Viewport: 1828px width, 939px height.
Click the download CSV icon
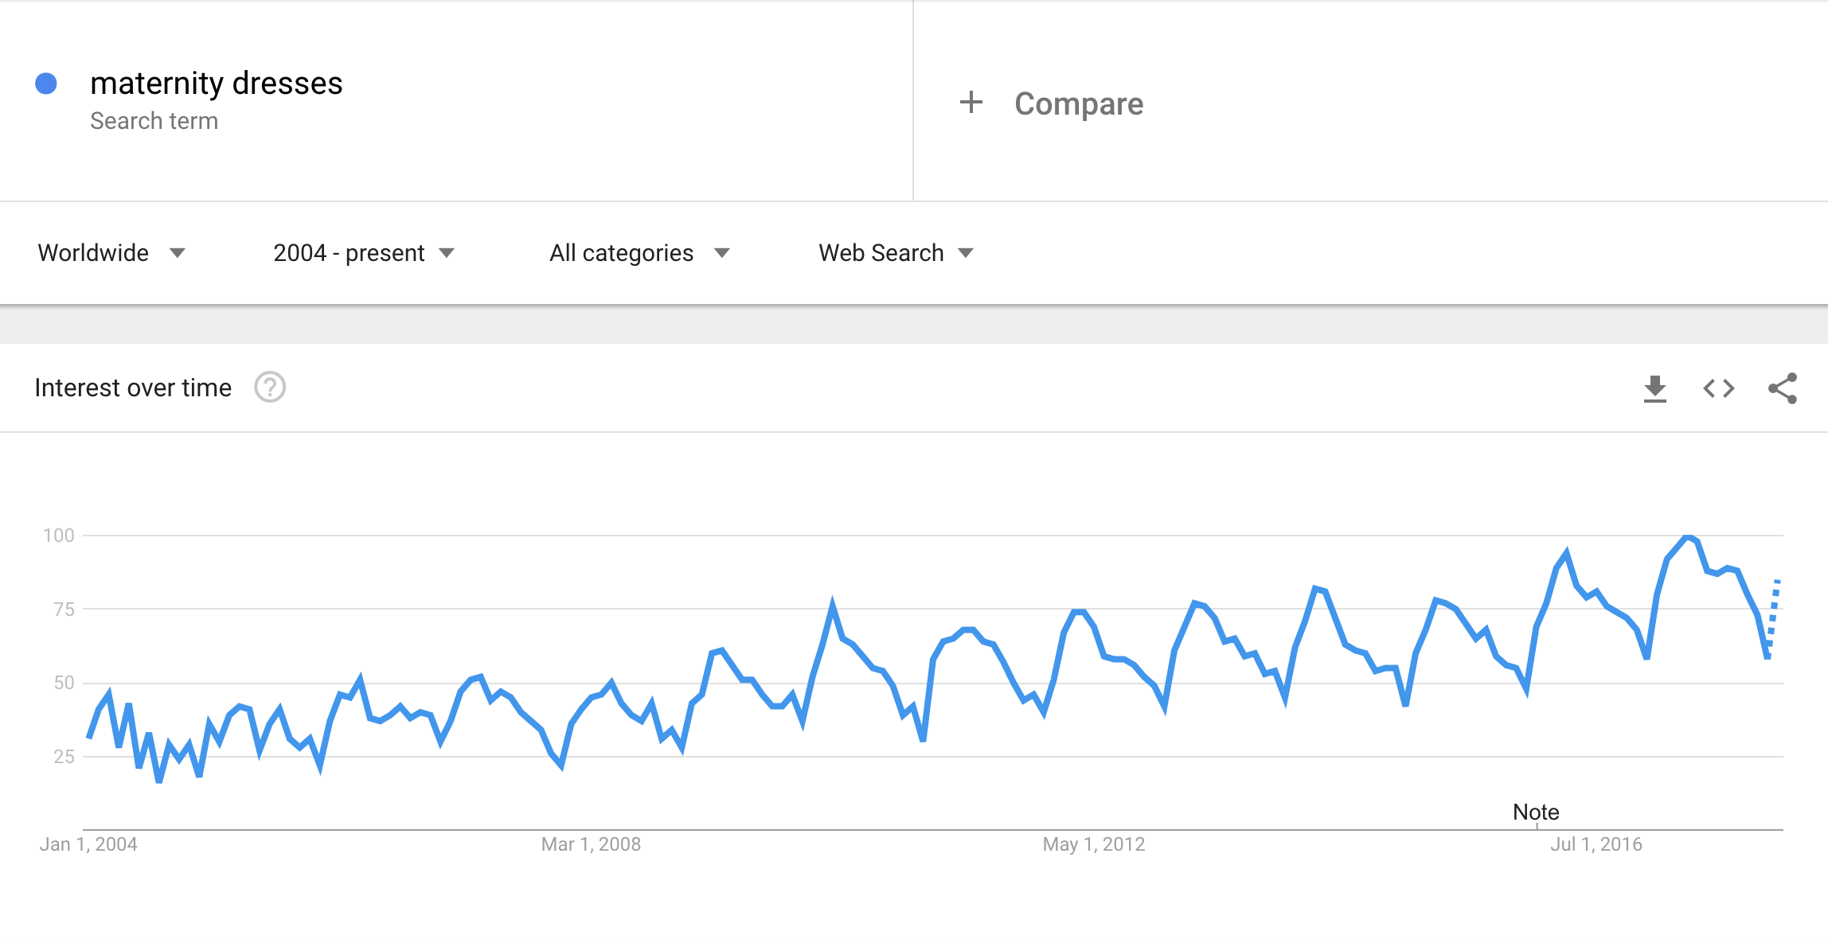click(x=1654, y=388)
